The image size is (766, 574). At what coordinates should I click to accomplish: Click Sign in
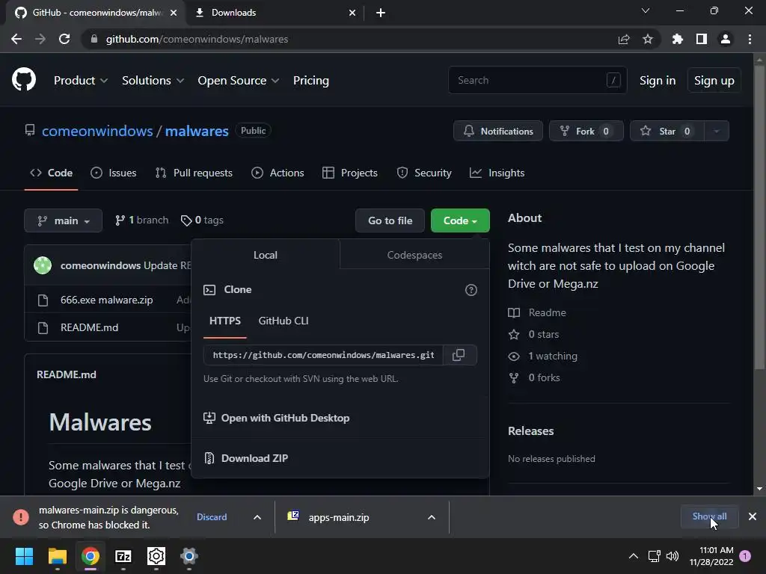coord(657,81)
